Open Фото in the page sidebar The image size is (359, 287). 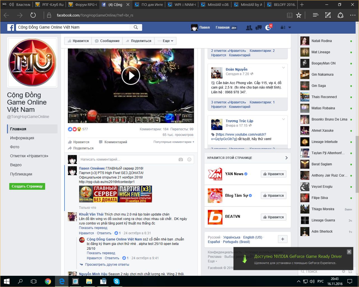click(15, 147)
